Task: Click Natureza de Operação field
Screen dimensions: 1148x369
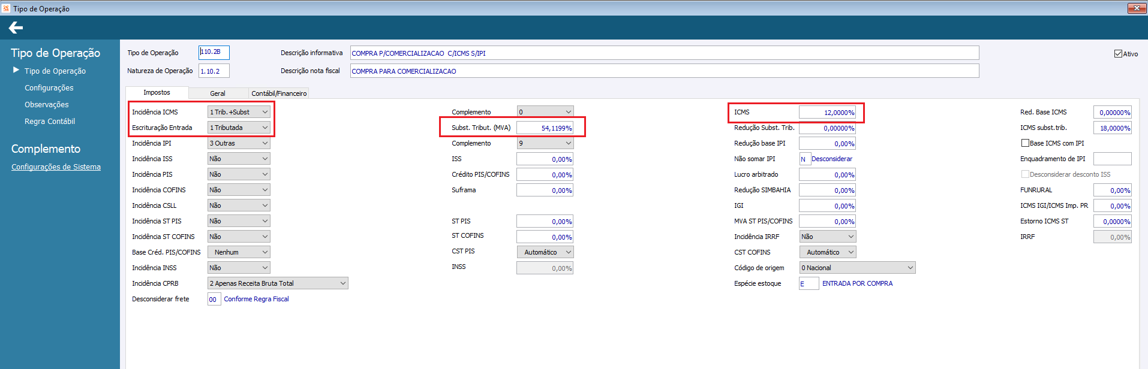Action: [214, 71]
